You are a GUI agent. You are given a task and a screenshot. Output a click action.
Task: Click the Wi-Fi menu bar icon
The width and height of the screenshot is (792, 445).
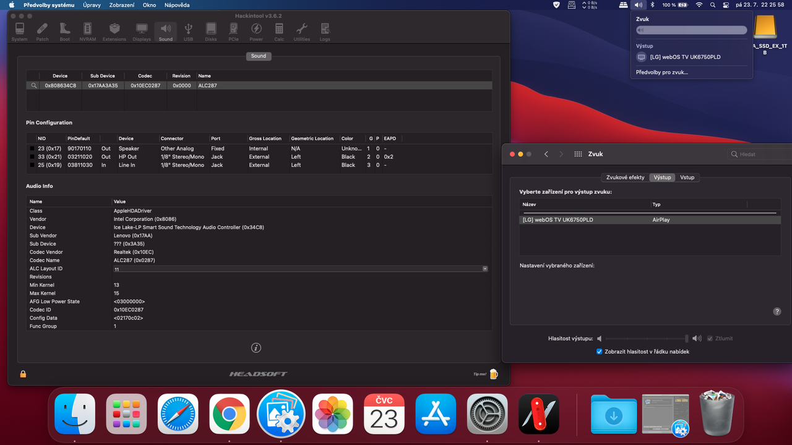tap(699, 5)
